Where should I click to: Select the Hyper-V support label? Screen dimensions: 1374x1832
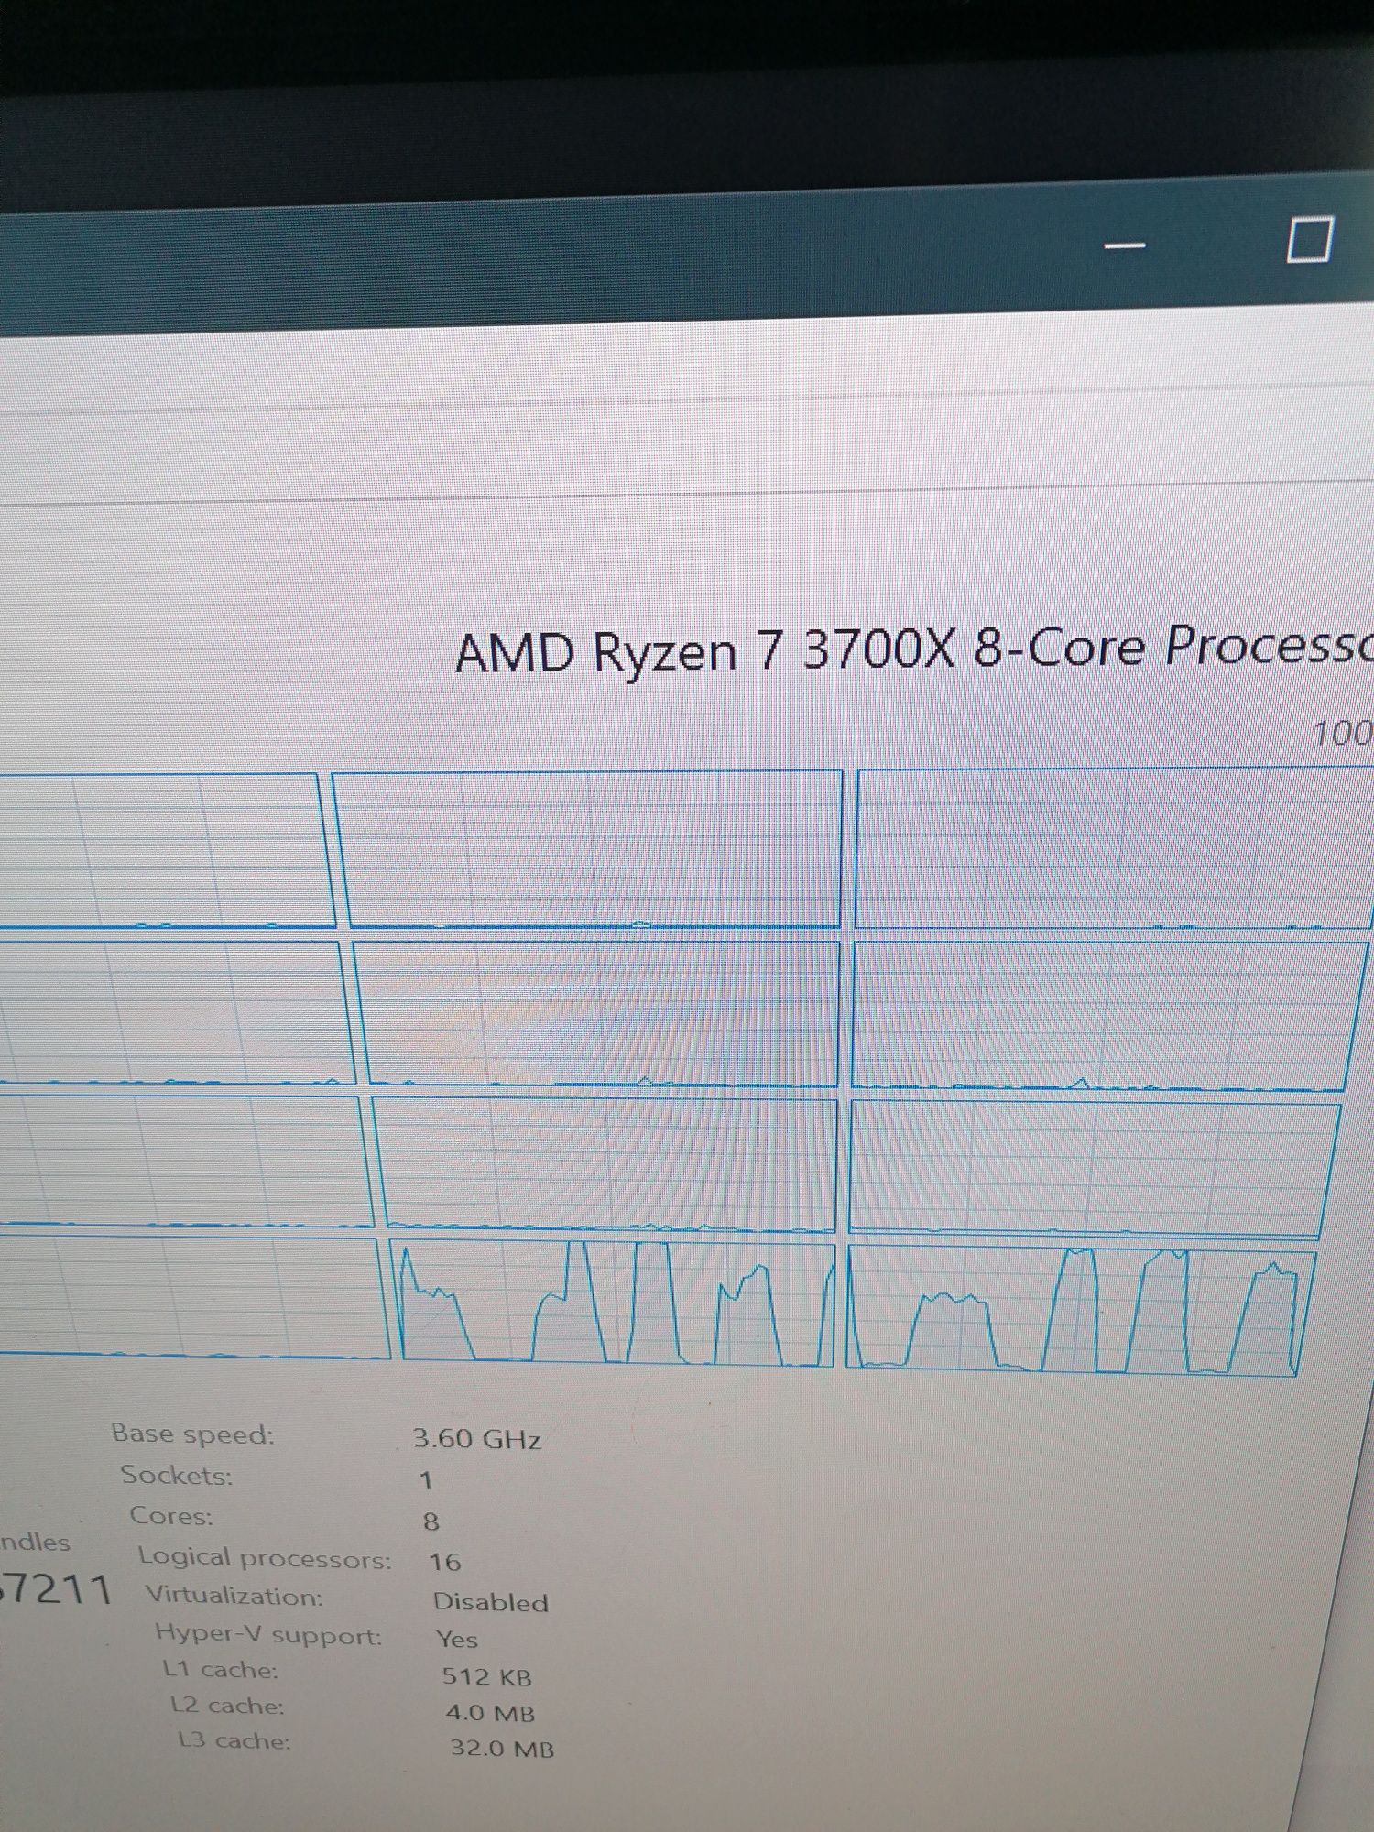click(268, 1634)
